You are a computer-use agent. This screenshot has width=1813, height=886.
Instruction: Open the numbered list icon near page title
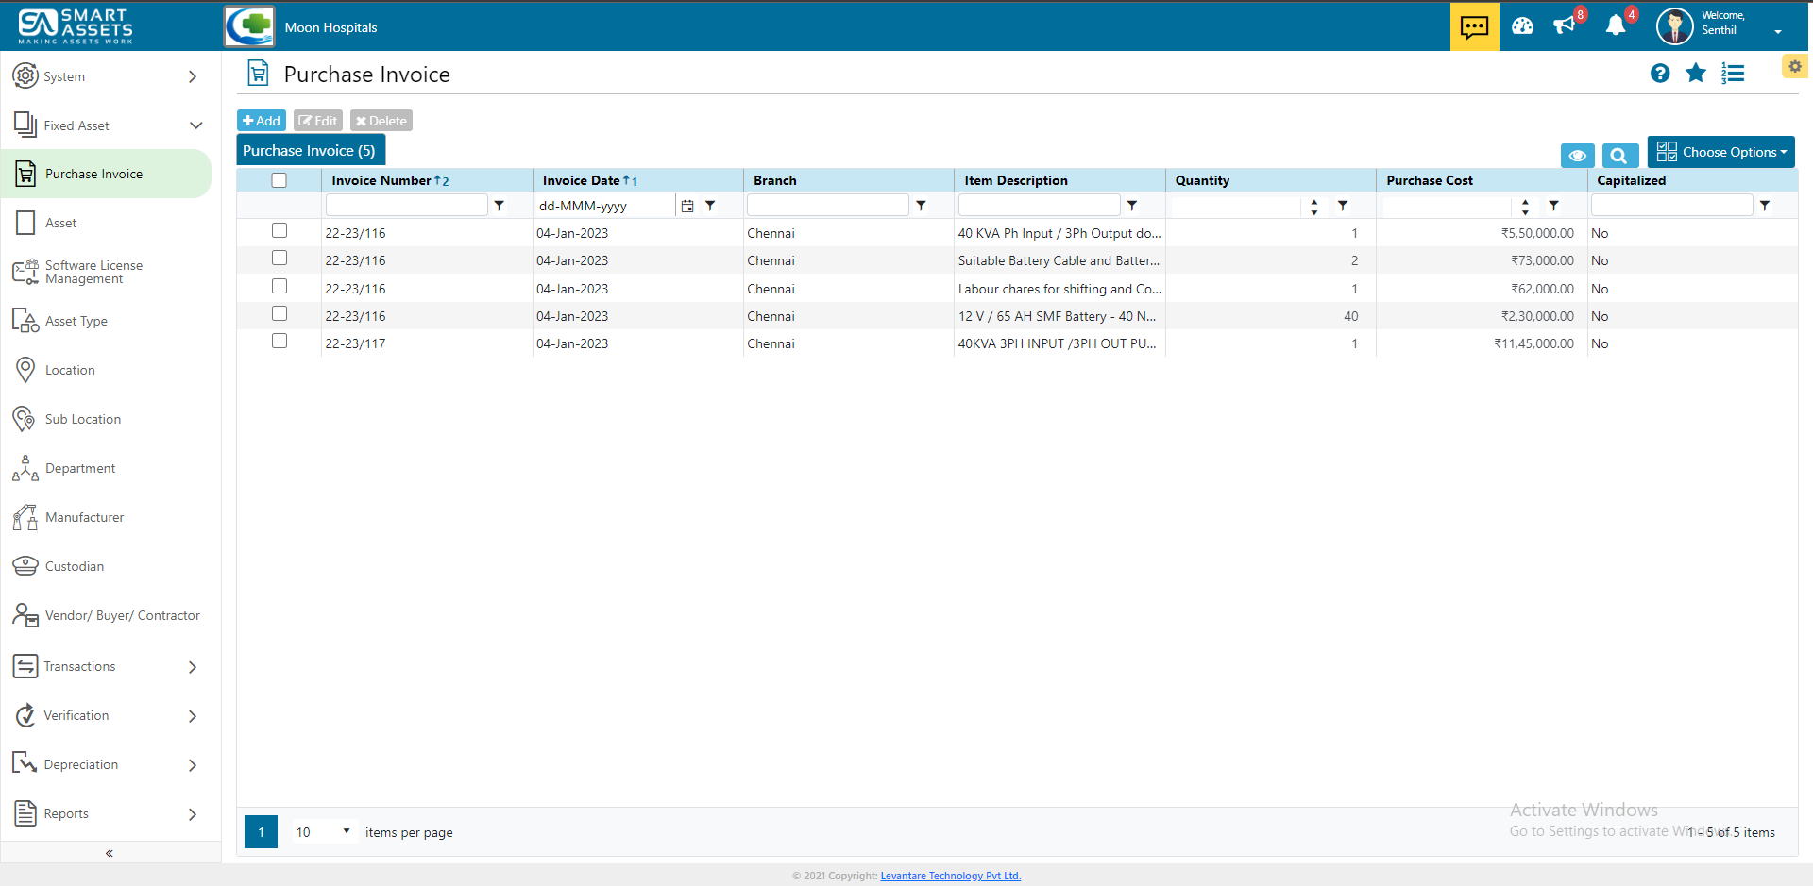click(x=1734, y=73)
